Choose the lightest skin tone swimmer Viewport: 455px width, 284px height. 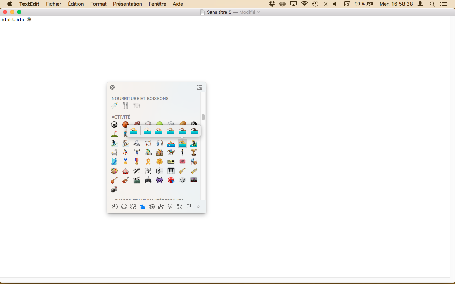pyautogui.click(x=147, y=131)
